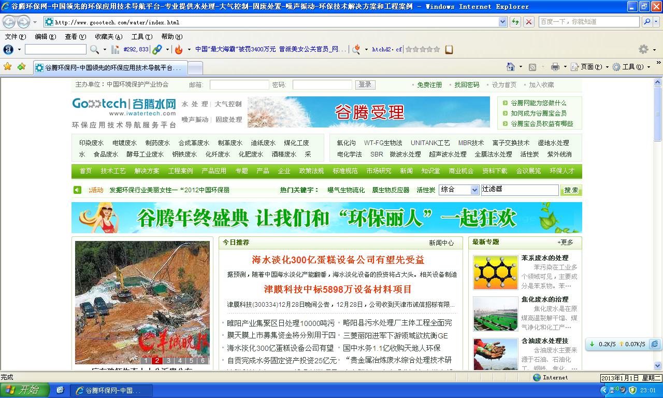This screenshot has width=663, height=398.
Task: Click the vertical scrollbar thumb
Action: coord(658,113)
